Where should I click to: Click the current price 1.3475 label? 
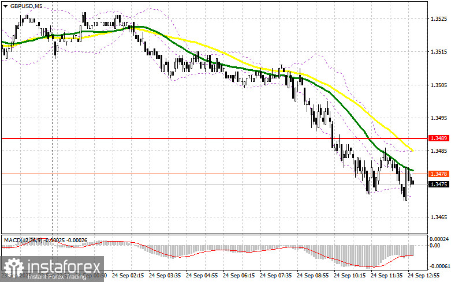tap(439, 185)
